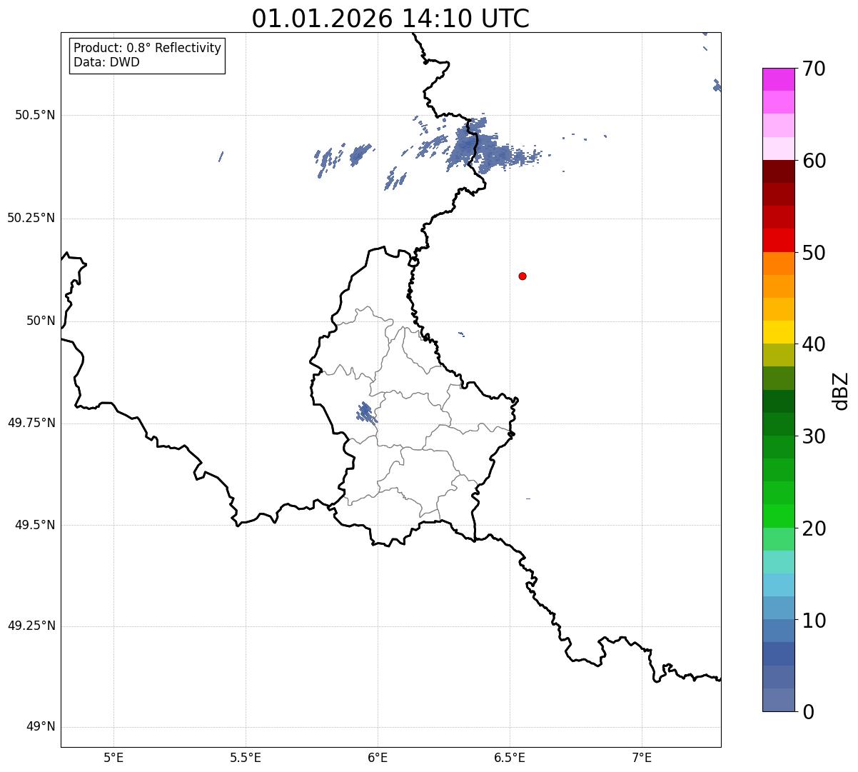Screen dimensions: 858x772
Task: Select the 'Product: 0.8° Reflectivity' label
Action: coord(148,48)
